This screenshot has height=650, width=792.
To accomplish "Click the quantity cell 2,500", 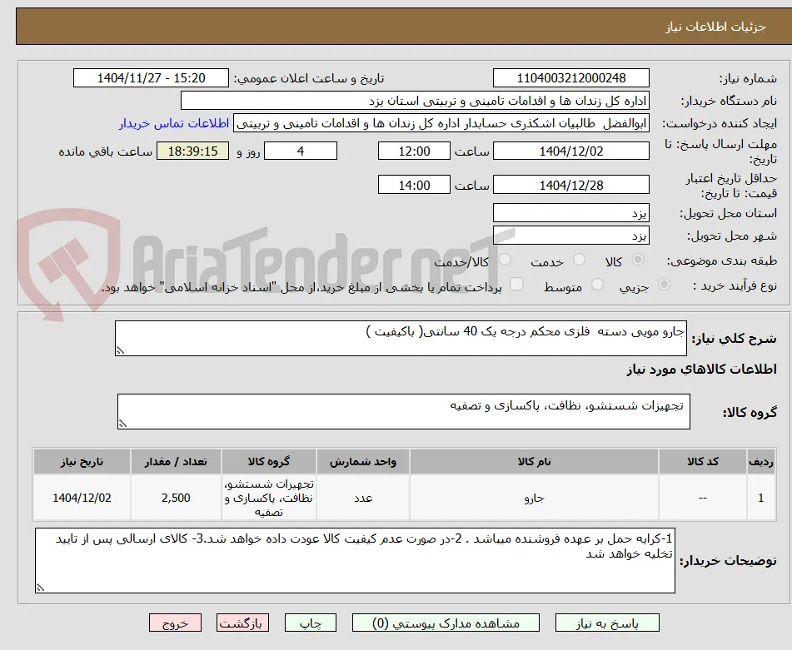I will pos(176,498).
